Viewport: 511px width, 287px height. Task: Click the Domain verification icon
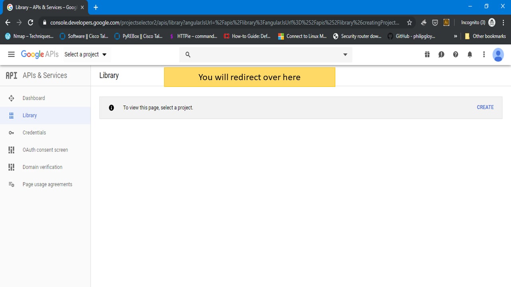(x=11, y=167)
